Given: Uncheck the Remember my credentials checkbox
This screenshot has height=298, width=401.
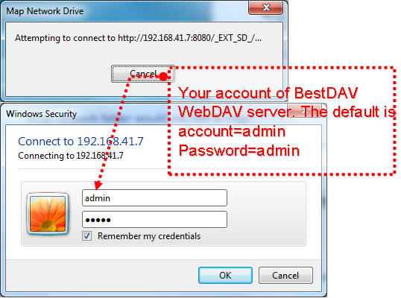Looking at the screenshot, I should tap(87, 236).
